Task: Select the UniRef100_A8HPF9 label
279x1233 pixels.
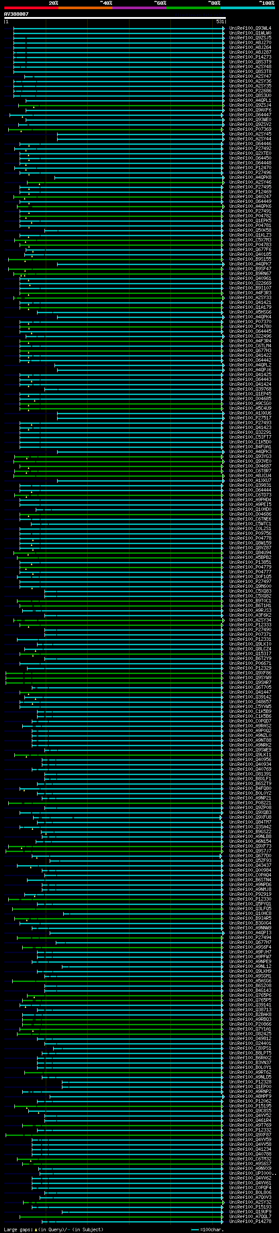Action: (250, 1096)
